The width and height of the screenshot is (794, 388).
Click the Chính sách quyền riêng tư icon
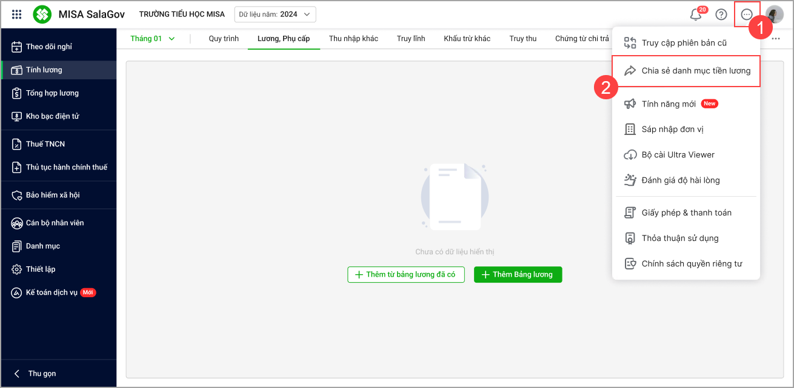[x=630, y=263]
